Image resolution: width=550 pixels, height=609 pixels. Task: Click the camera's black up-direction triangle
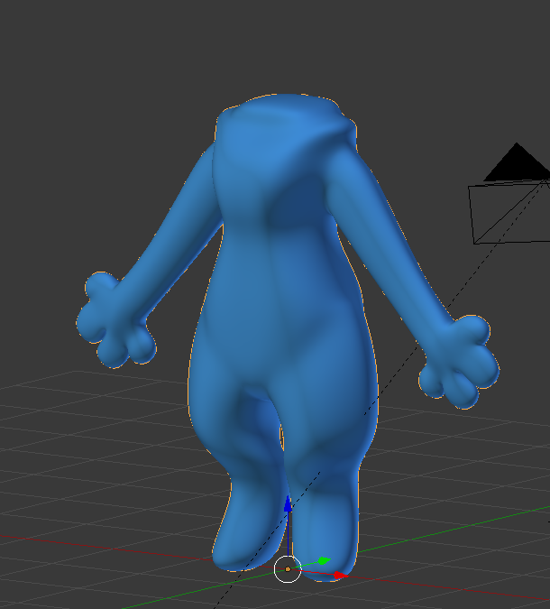point(517,162)
